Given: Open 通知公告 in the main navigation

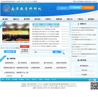Looking at the screenshot, I should point(16,19).
